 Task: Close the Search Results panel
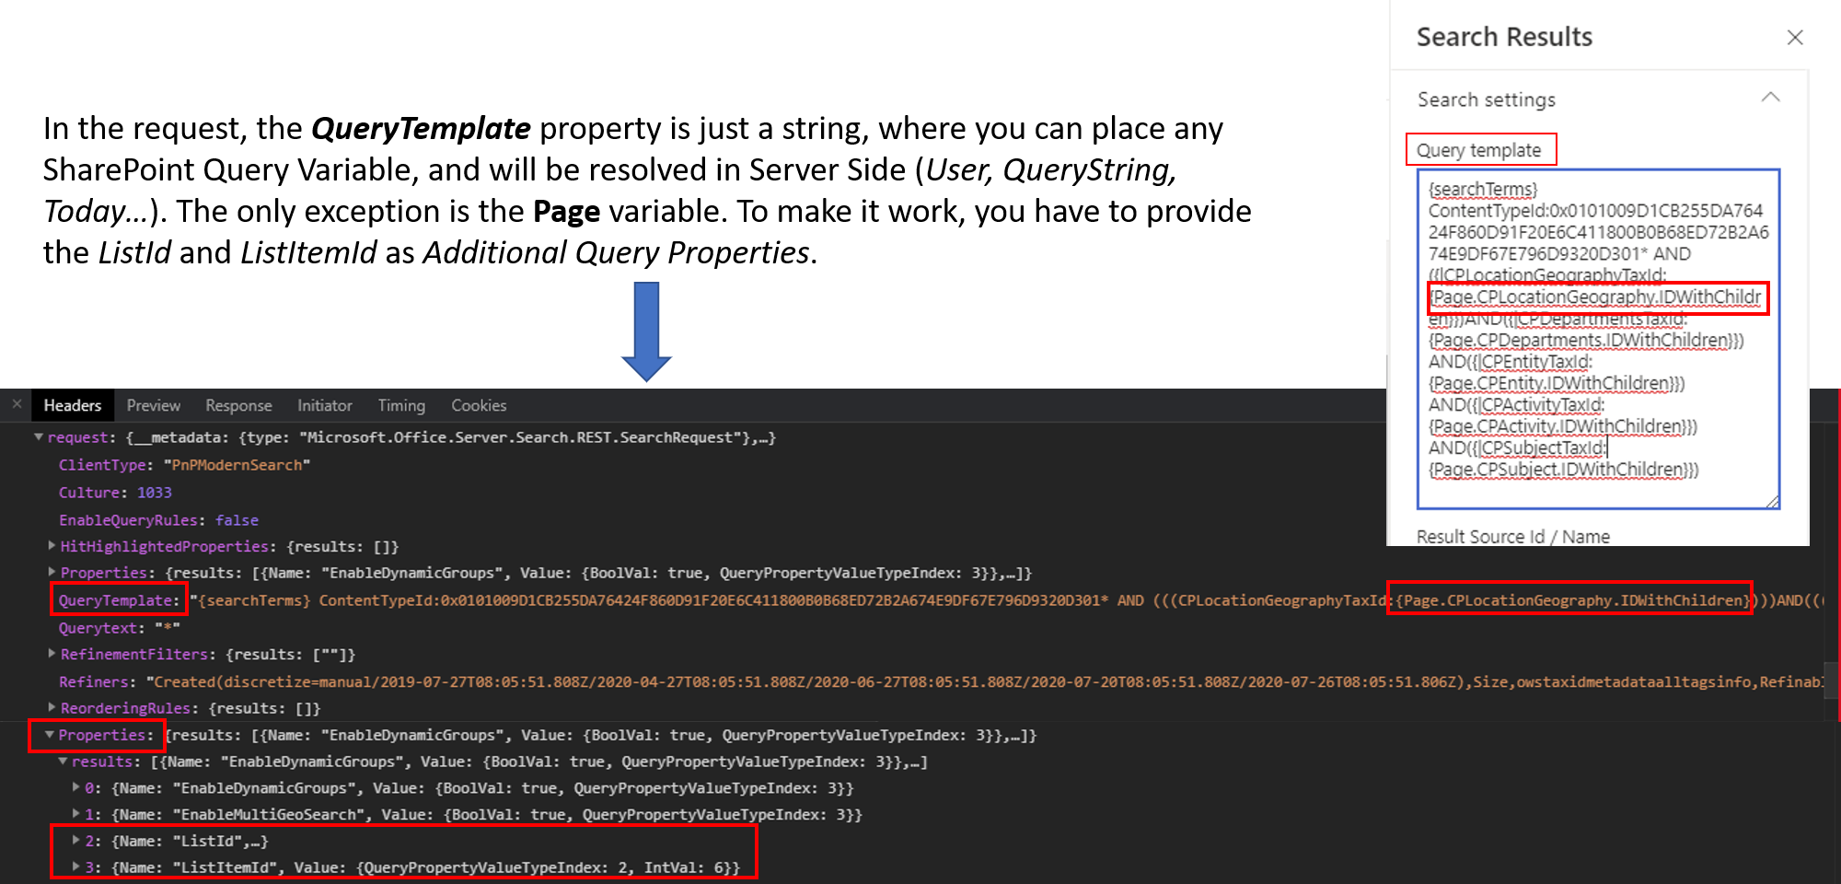(1794, 38)
